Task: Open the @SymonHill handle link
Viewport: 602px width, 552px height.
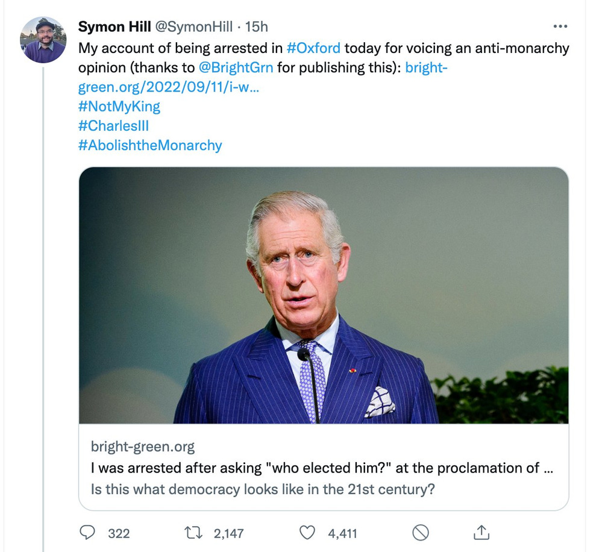Action: (195, 27)
